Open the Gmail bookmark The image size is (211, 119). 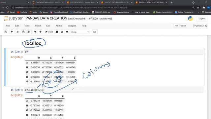[11, 12]
